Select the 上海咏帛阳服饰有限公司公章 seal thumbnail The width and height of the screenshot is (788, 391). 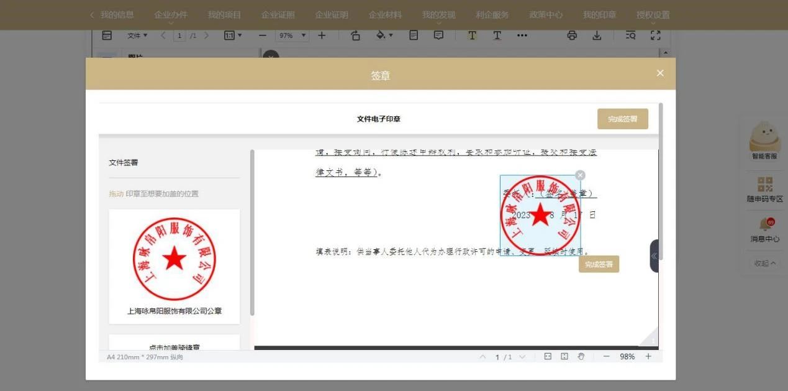coord(174,260)
